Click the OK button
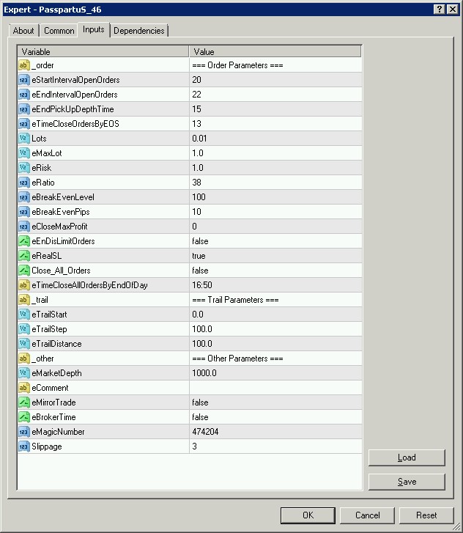463x533 pixels. pyautogui.click(x=308, y=515)
